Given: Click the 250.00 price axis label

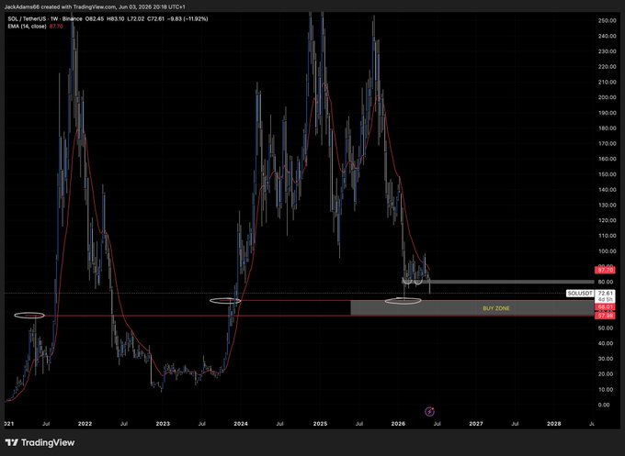Looking at the screenshot, I should click(607, 21).
